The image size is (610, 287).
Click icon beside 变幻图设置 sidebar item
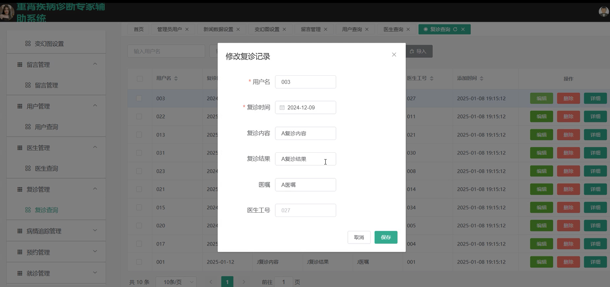point(28,43)
